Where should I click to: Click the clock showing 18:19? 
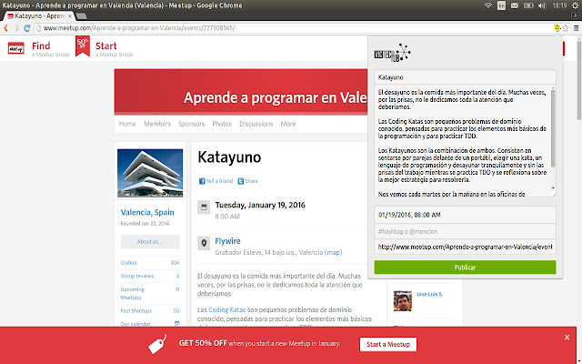tap(559, 5)
